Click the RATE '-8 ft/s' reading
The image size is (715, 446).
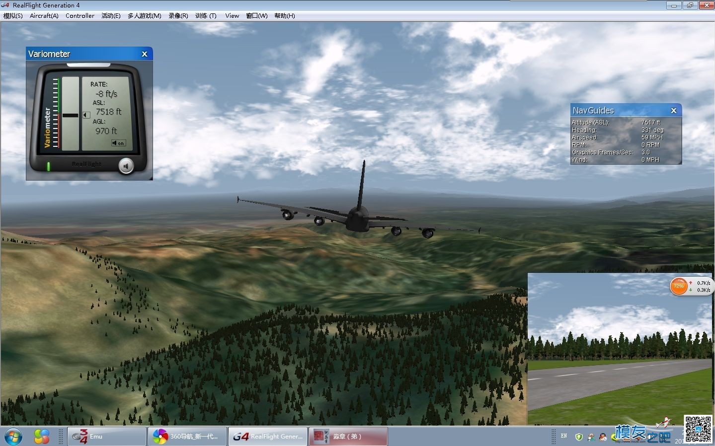pyautogui.click(x=107, y=94)
